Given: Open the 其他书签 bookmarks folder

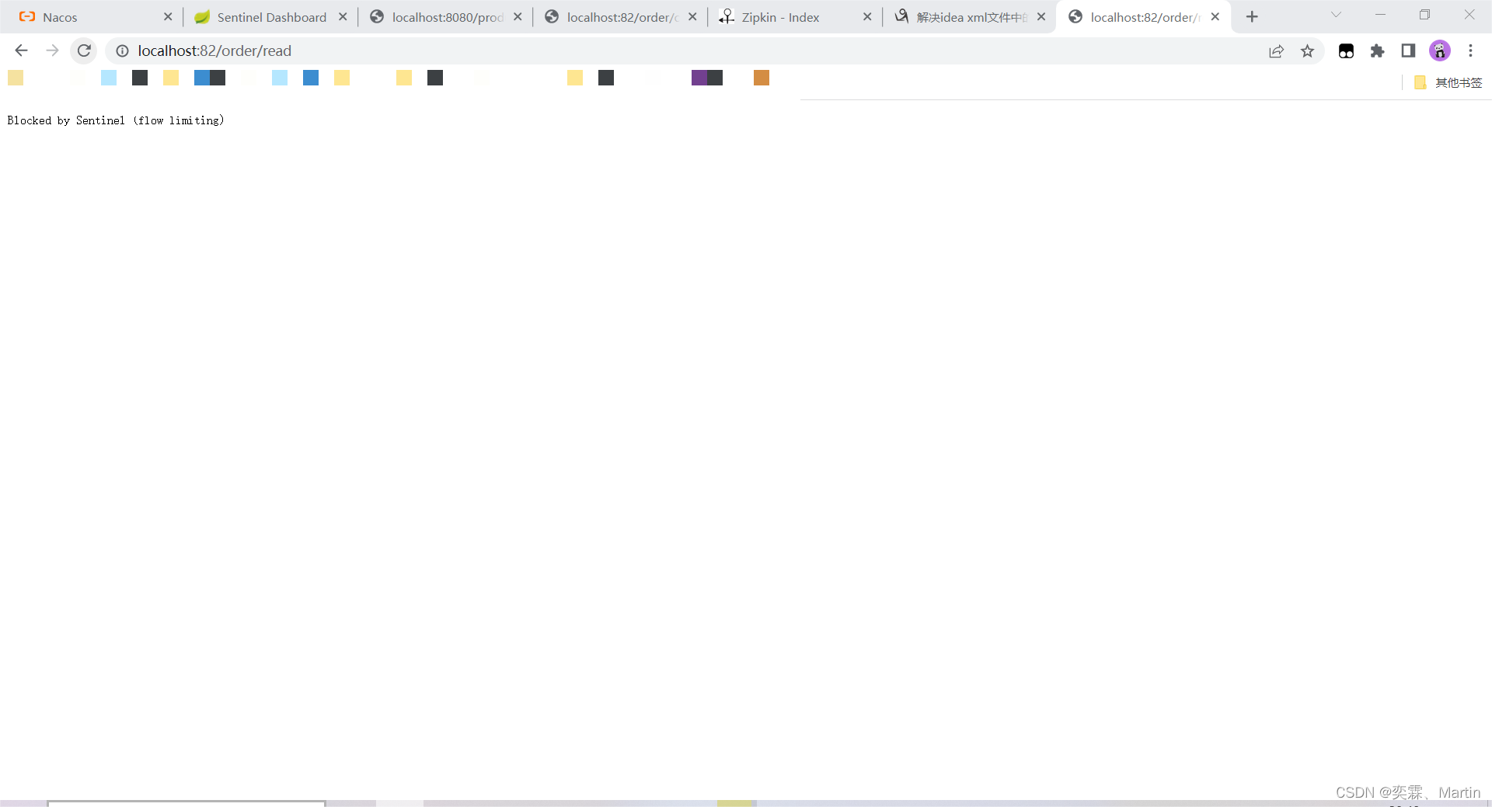Looking at the screenshot, I should click(x=1448, y=82).
